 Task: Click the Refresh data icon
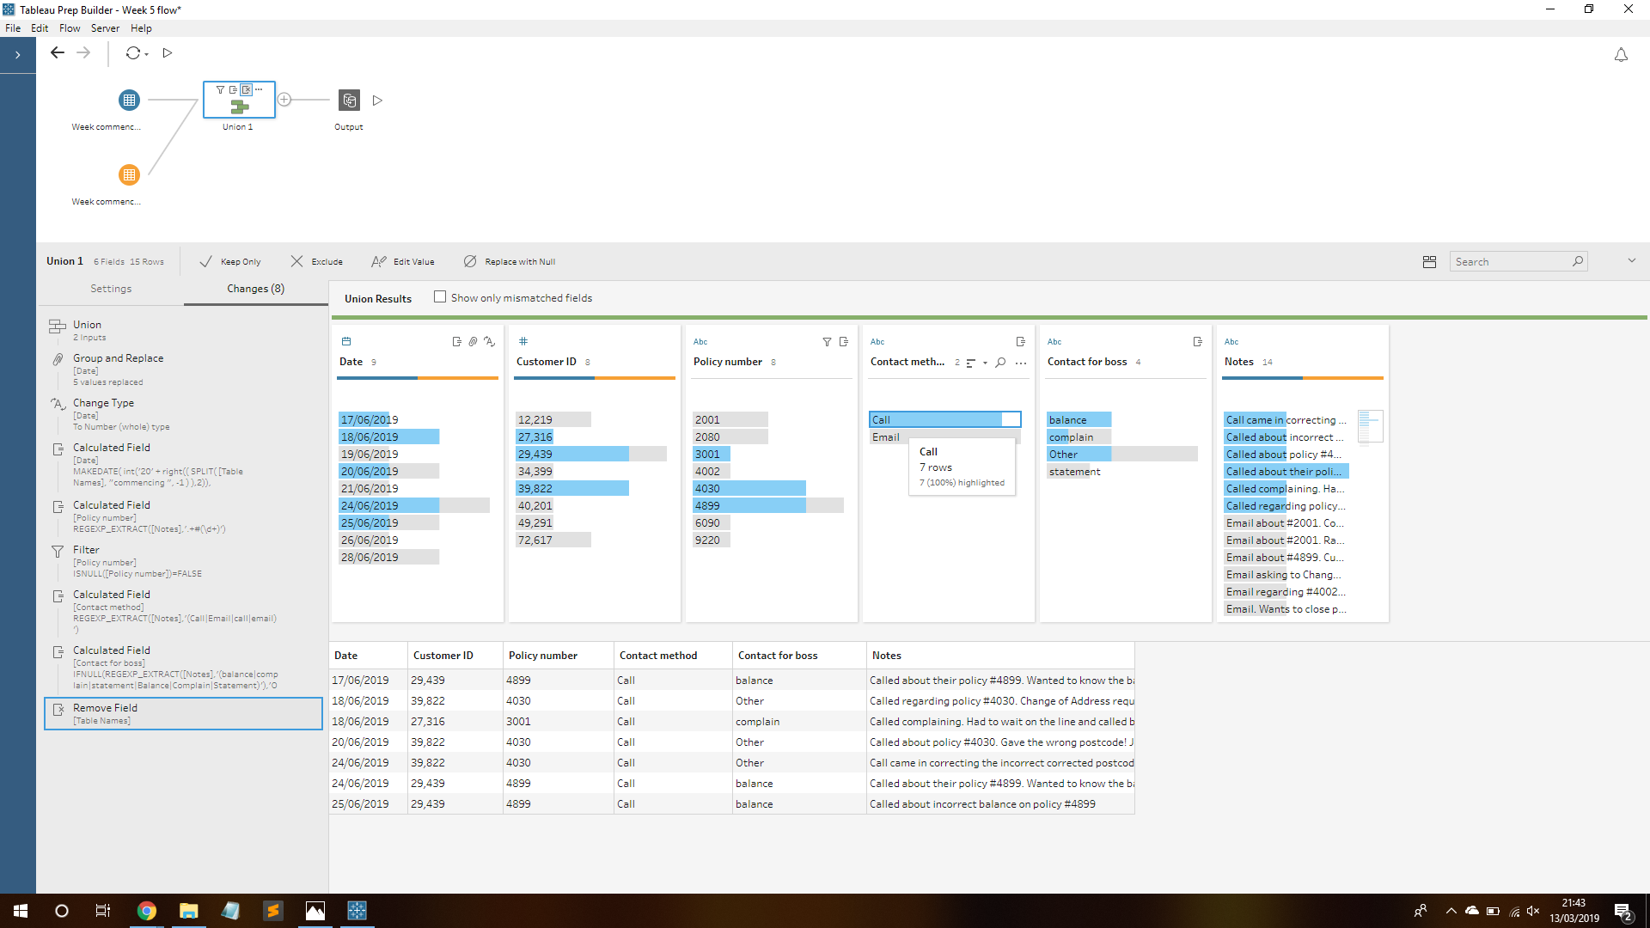pos(132,53)
